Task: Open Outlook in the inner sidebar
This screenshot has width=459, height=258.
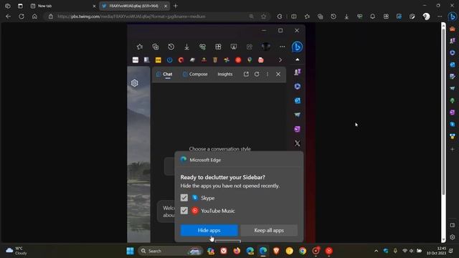Action: tap(298, 100)
